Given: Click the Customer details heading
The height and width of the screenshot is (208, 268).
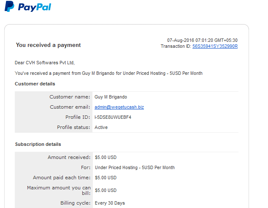Looking at the screenshot, I should click(35, 84).
